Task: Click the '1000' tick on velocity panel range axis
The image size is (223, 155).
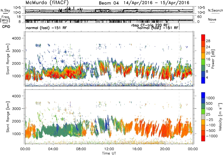Action: click(x=16, y=134)
